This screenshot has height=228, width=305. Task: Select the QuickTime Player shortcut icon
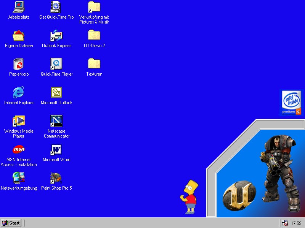[56, 64]
